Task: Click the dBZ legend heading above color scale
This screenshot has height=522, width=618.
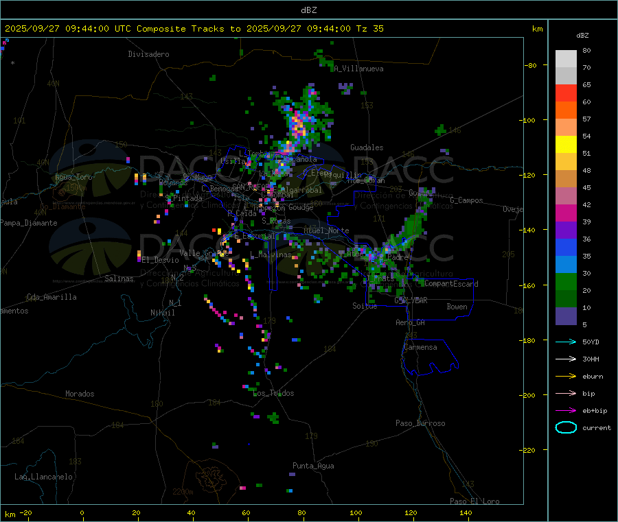Action: point(582,36)
